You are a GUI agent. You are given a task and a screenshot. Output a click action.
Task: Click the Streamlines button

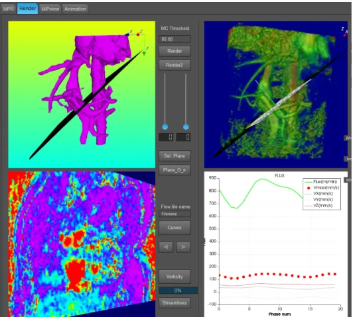(175, 303)
